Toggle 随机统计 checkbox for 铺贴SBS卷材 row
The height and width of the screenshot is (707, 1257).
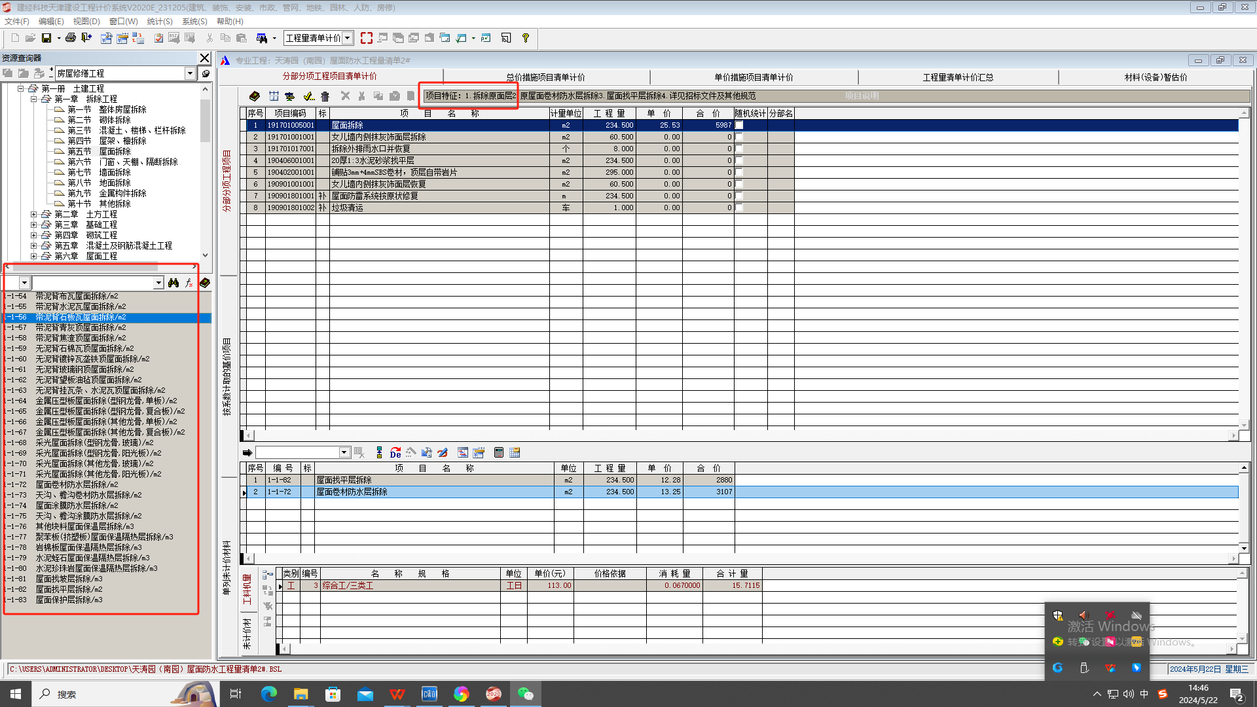[x=739, y=172]
